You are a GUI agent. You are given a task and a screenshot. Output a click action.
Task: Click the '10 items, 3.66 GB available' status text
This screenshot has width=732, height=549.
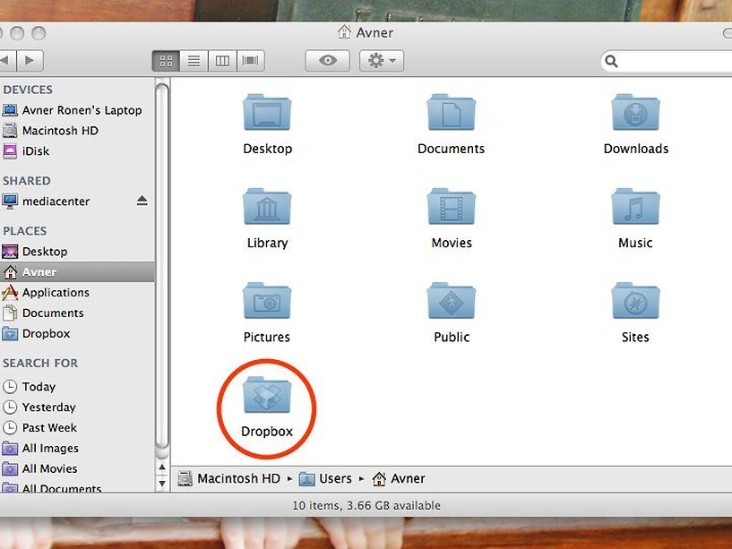tap(366, 506)
